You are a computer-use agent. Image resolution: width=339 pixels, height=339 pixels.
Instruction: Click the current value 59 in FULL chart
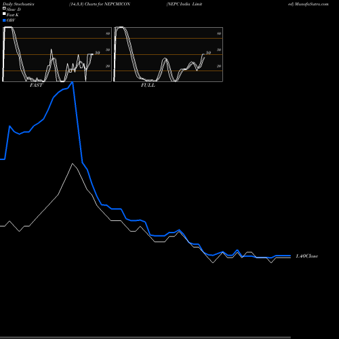208,53
